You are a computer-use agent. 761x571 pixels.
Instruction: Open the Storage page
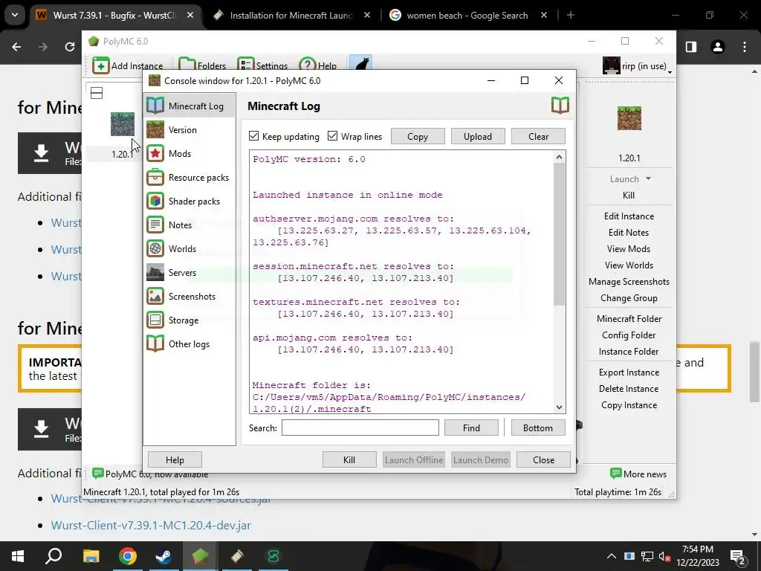point(190,320)
